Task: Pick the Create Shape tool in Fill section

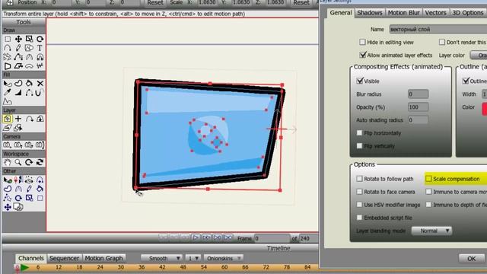Action: 18,84
